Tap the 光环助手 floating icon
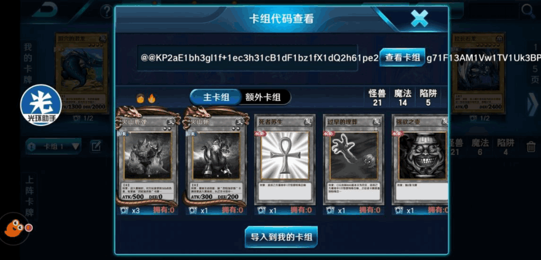 pos(41,105)
